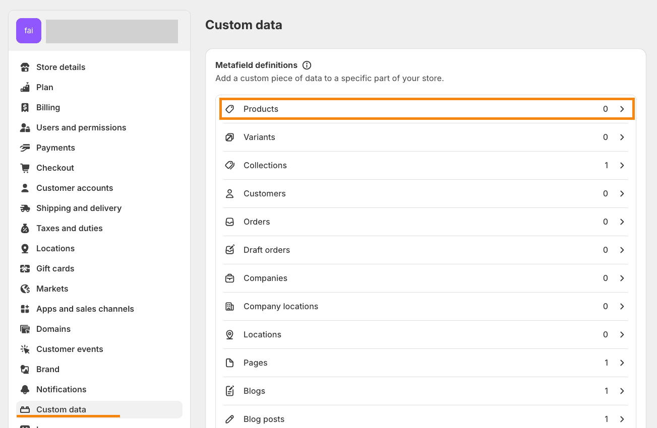Click the purple 'fai' store avatar

tap(29, 31)
